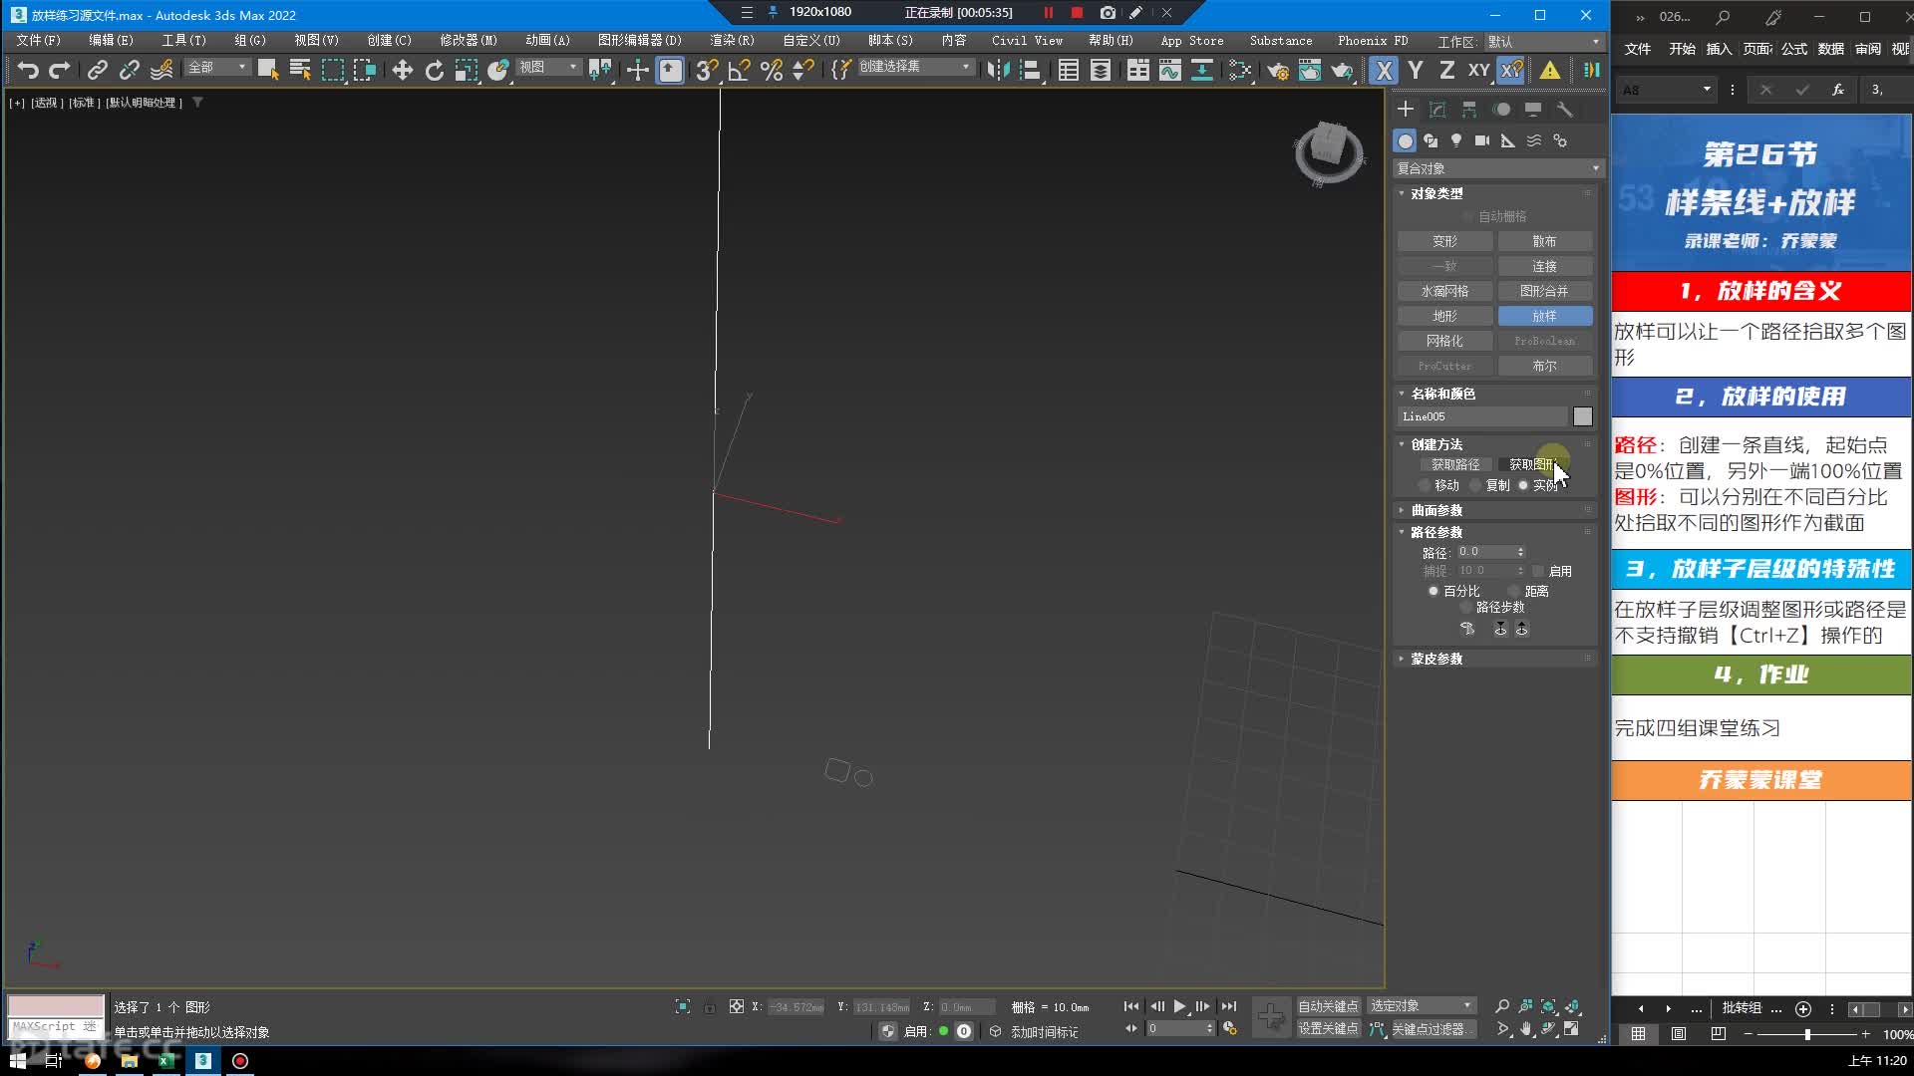Open the Select by Name list icon
Viewport: 1914px width, 1076px height.
(299, 70)
